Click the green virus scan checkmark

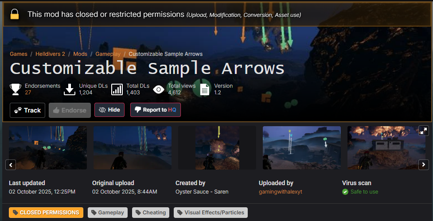(x=345, y=192)
